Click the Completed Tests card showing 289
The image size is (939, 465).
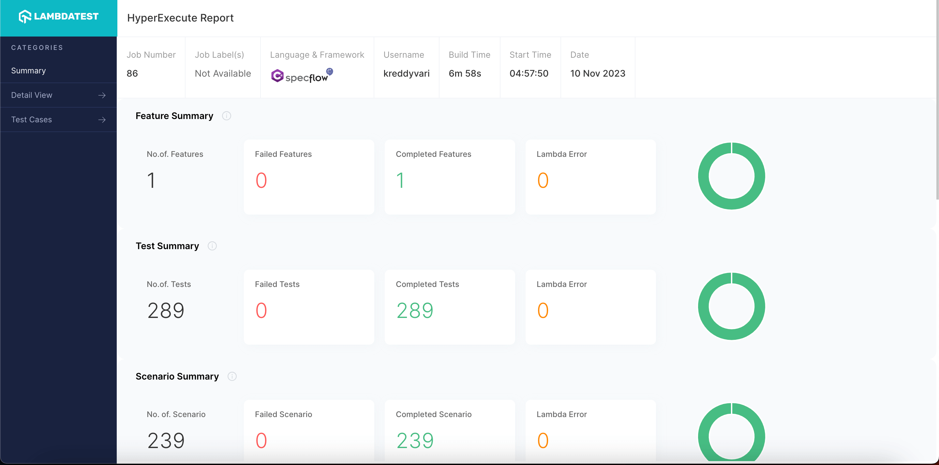pyautogui.click(x=450, y=307)
